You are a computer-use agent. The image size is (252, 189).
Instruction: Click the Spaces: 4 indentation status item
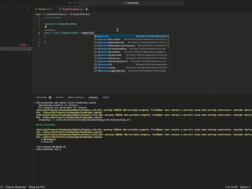pos(246,187)
